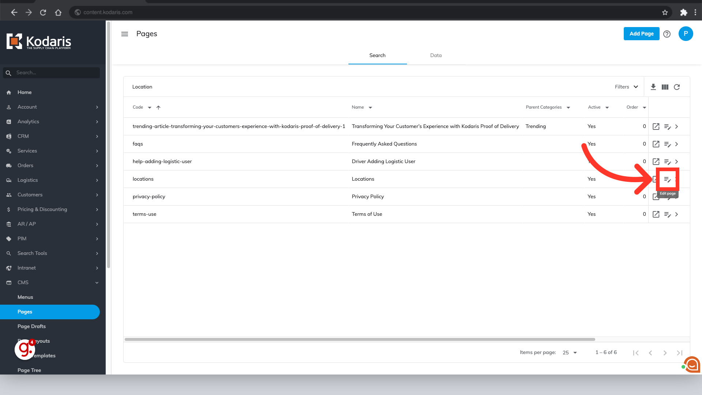Image resolution: width=702 pixels, height=395 pixels.
Task: Open the orange chat support widget
Action: [x=692, y=365]
